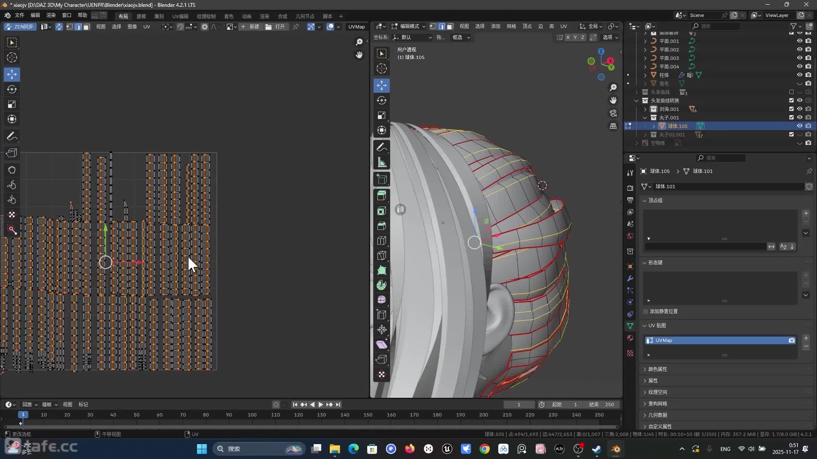The width and height of the screenshot is (817, 459).
Task: Uncheck 刘海.001 collection exclude checkbox
Action: (x=791, y=109)
